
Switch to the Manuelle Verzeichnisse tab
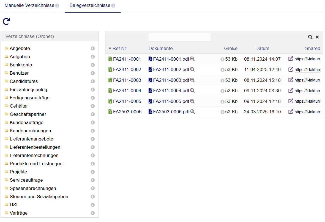click(29, 5)
